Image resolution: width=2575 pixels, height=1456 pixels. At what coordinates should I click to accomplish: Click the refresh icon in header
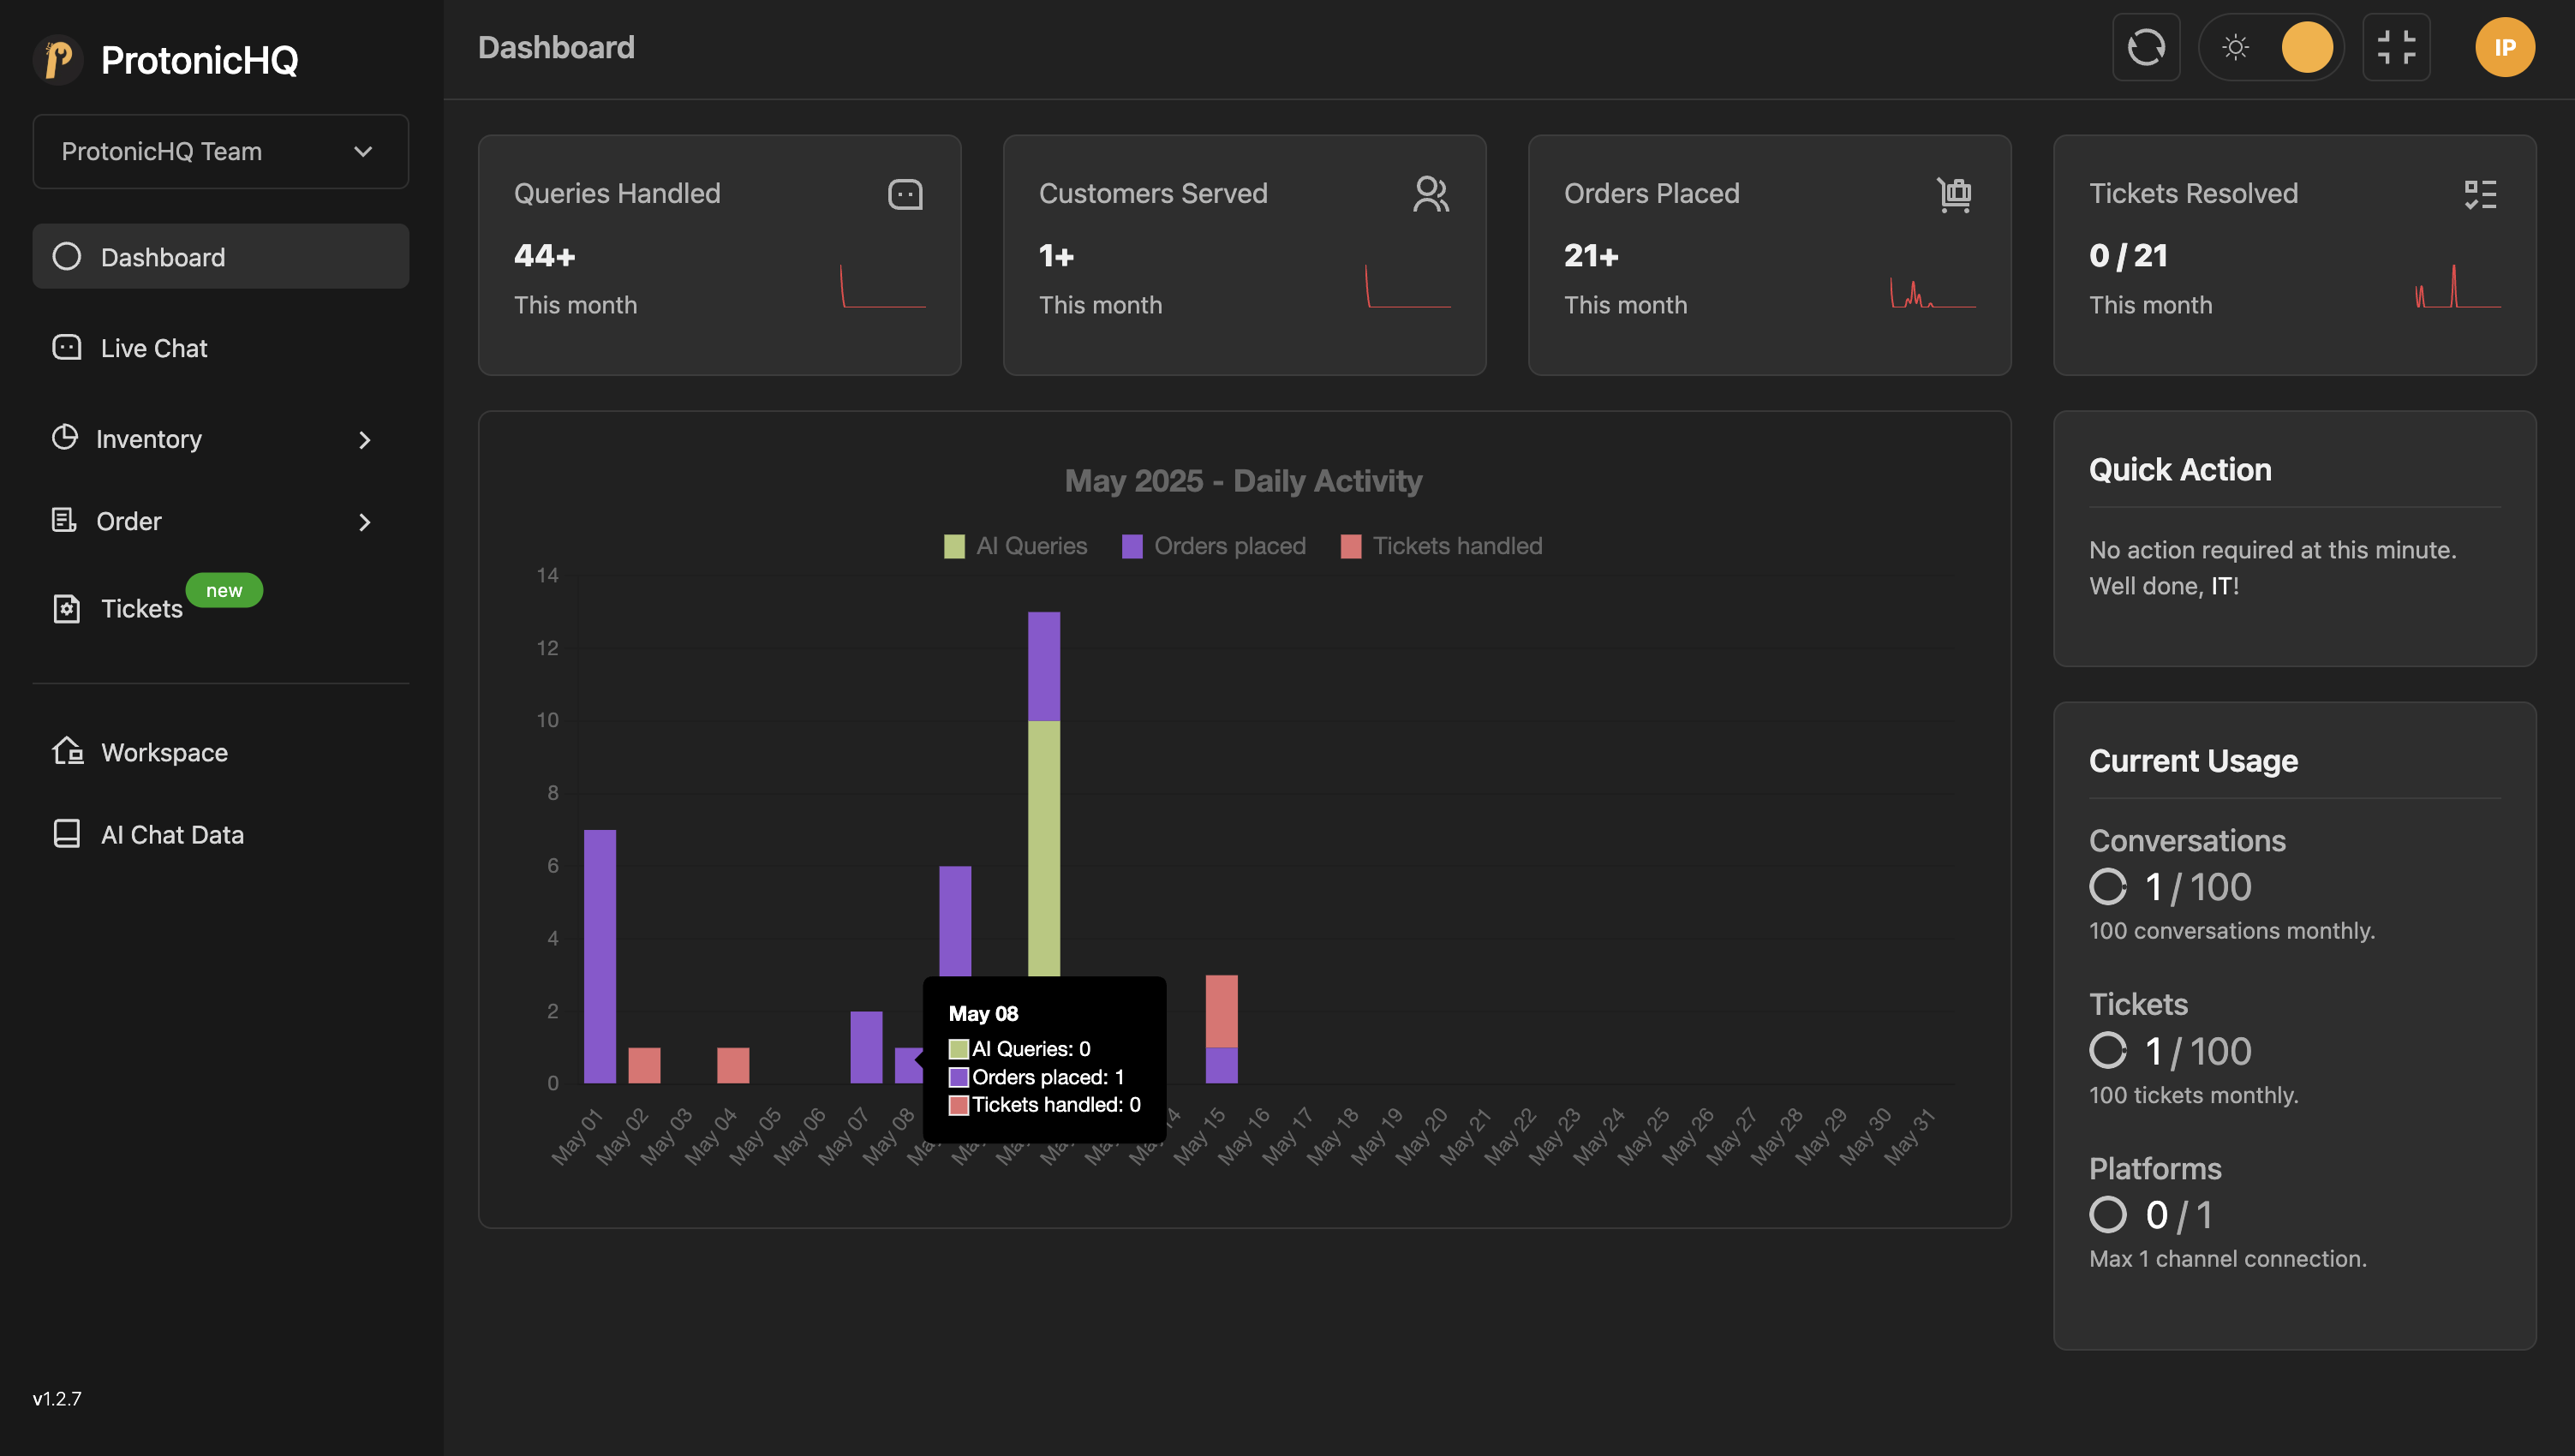click(2145, 47)
